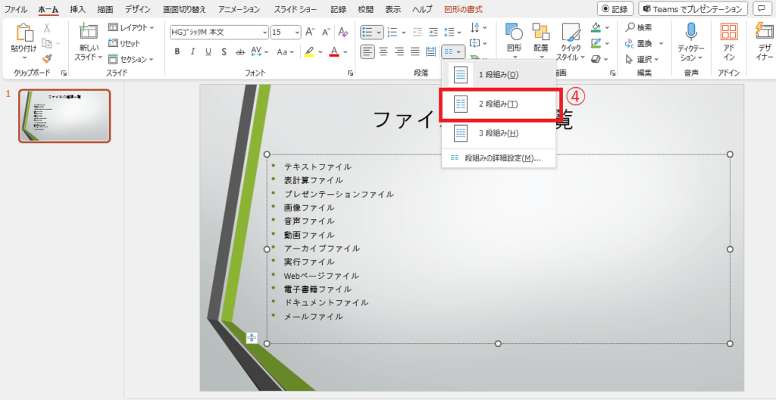The width and height of the screenshot is (776, 400).
Task: Choose 2 段組み column option
Action: 499,104
